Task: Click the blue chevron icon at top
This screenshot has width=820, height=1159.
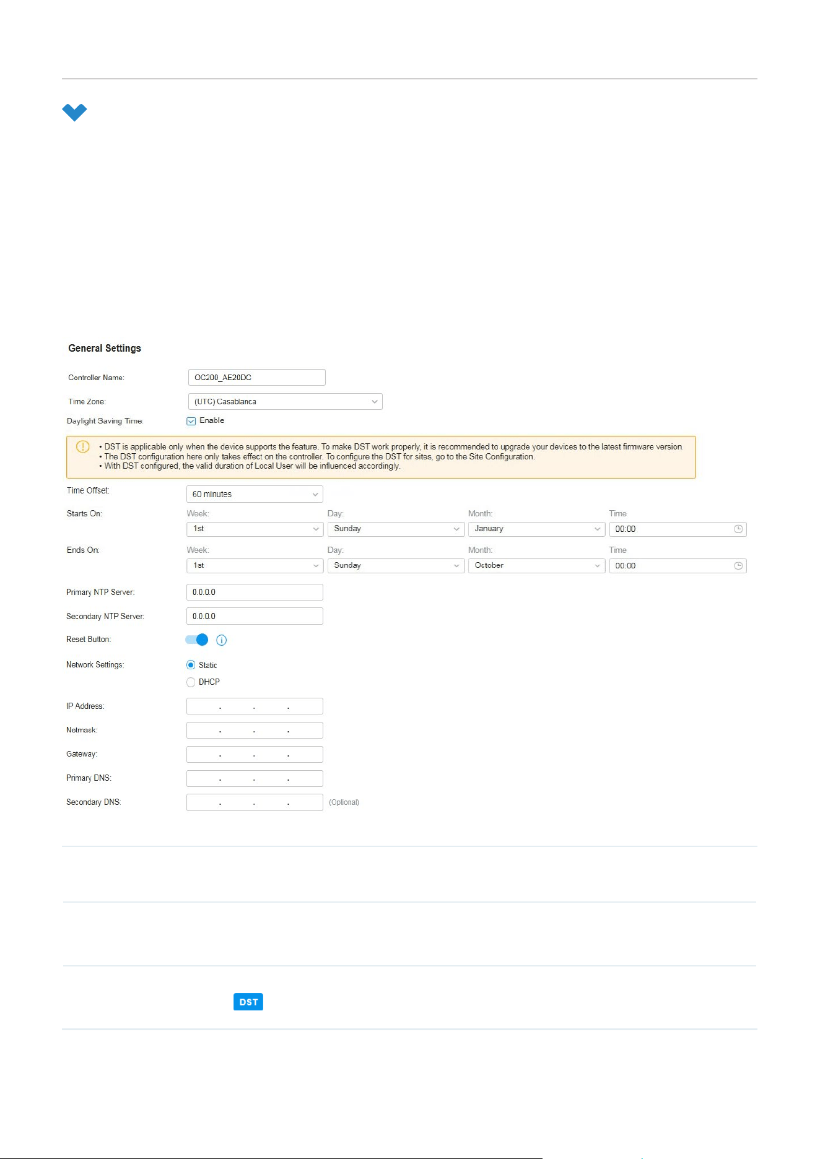Action: tap(74, 112)
